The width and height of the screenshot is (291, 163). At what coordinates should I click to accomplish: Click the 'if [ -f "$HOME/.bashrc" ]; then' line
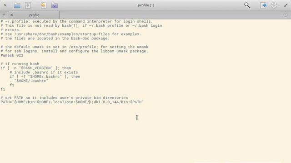click(45, 77)
